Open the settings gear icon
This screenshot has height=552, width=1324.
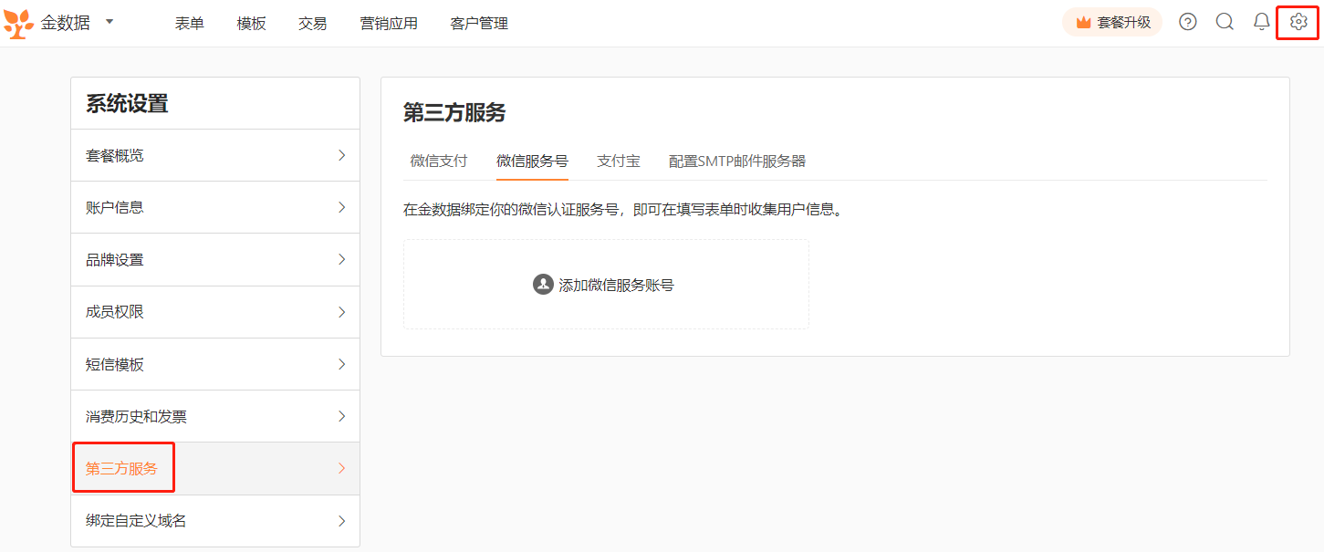pyautogui.click(x=1298, y=22)
